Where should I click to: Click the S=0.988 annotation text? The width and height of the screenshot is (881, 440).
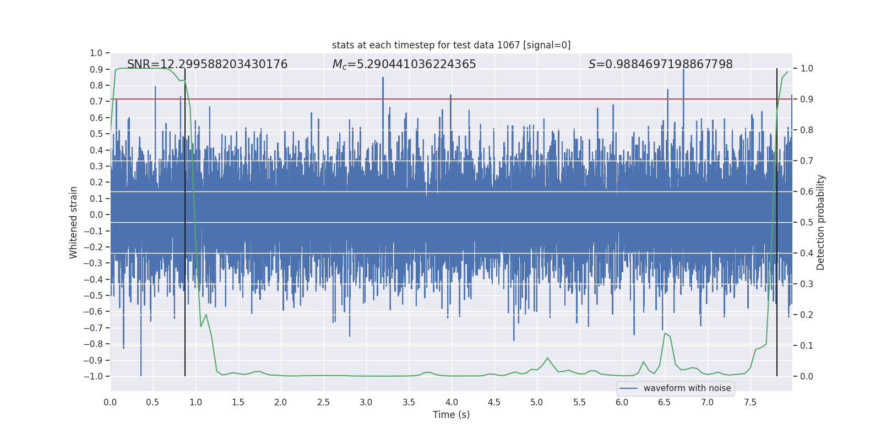660,64
